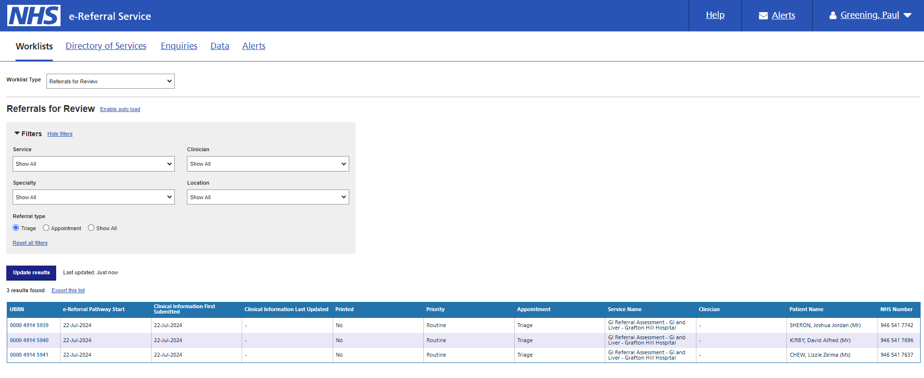924x378 pixels.
Task: Click NHS number 946 541 7696
Action: 897,340
